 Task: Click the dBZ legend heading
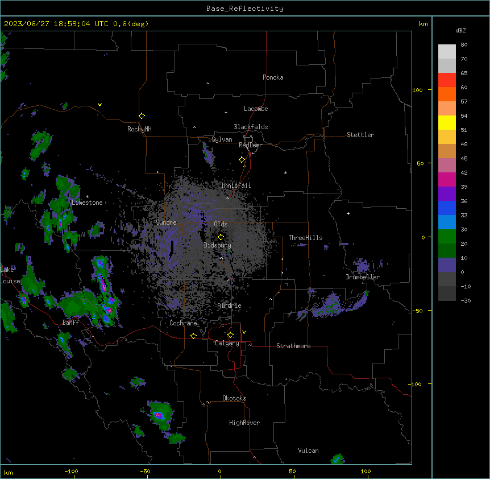click(x=460, y=31)
